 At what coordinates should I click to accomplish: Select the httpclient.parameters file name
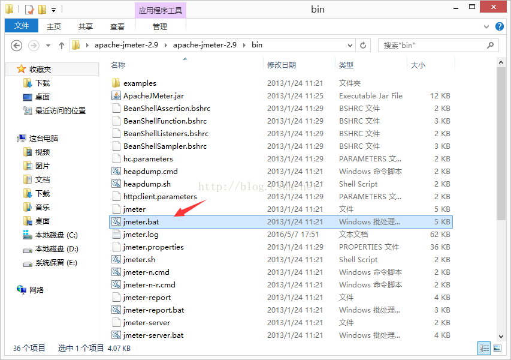(x=160, y=196)
